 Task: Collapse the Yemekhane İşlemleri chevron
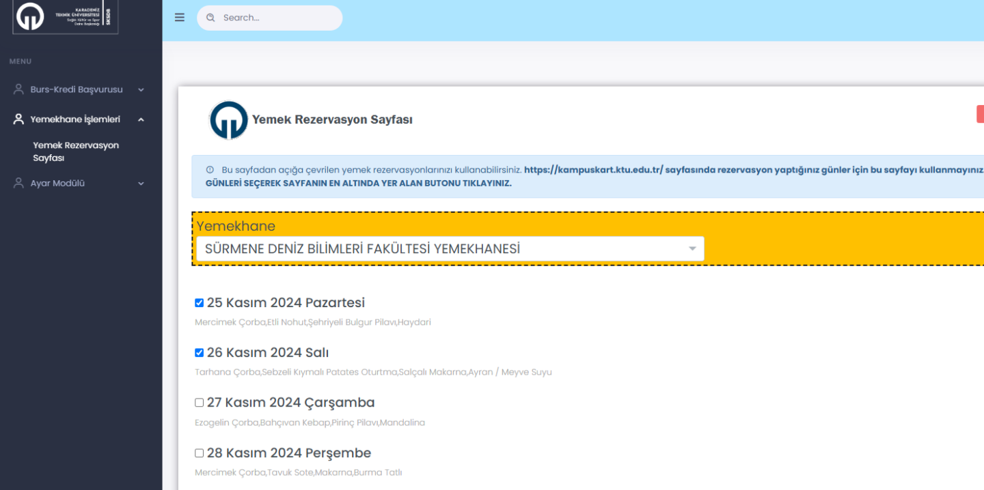click(x=141, y=119)
